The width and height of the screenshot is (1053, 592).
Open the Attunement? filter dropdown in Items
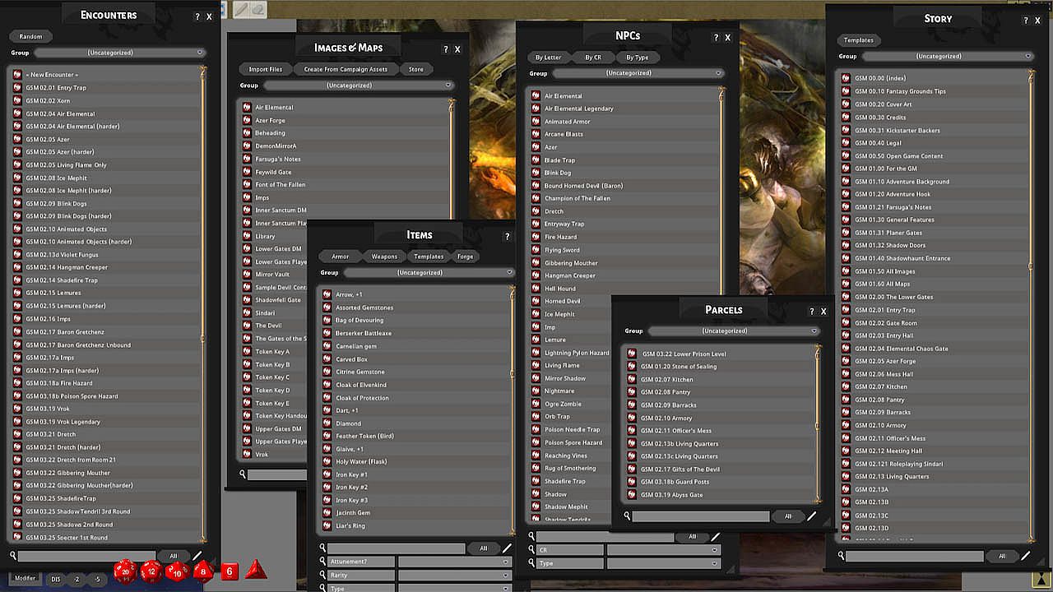(455, 562)
